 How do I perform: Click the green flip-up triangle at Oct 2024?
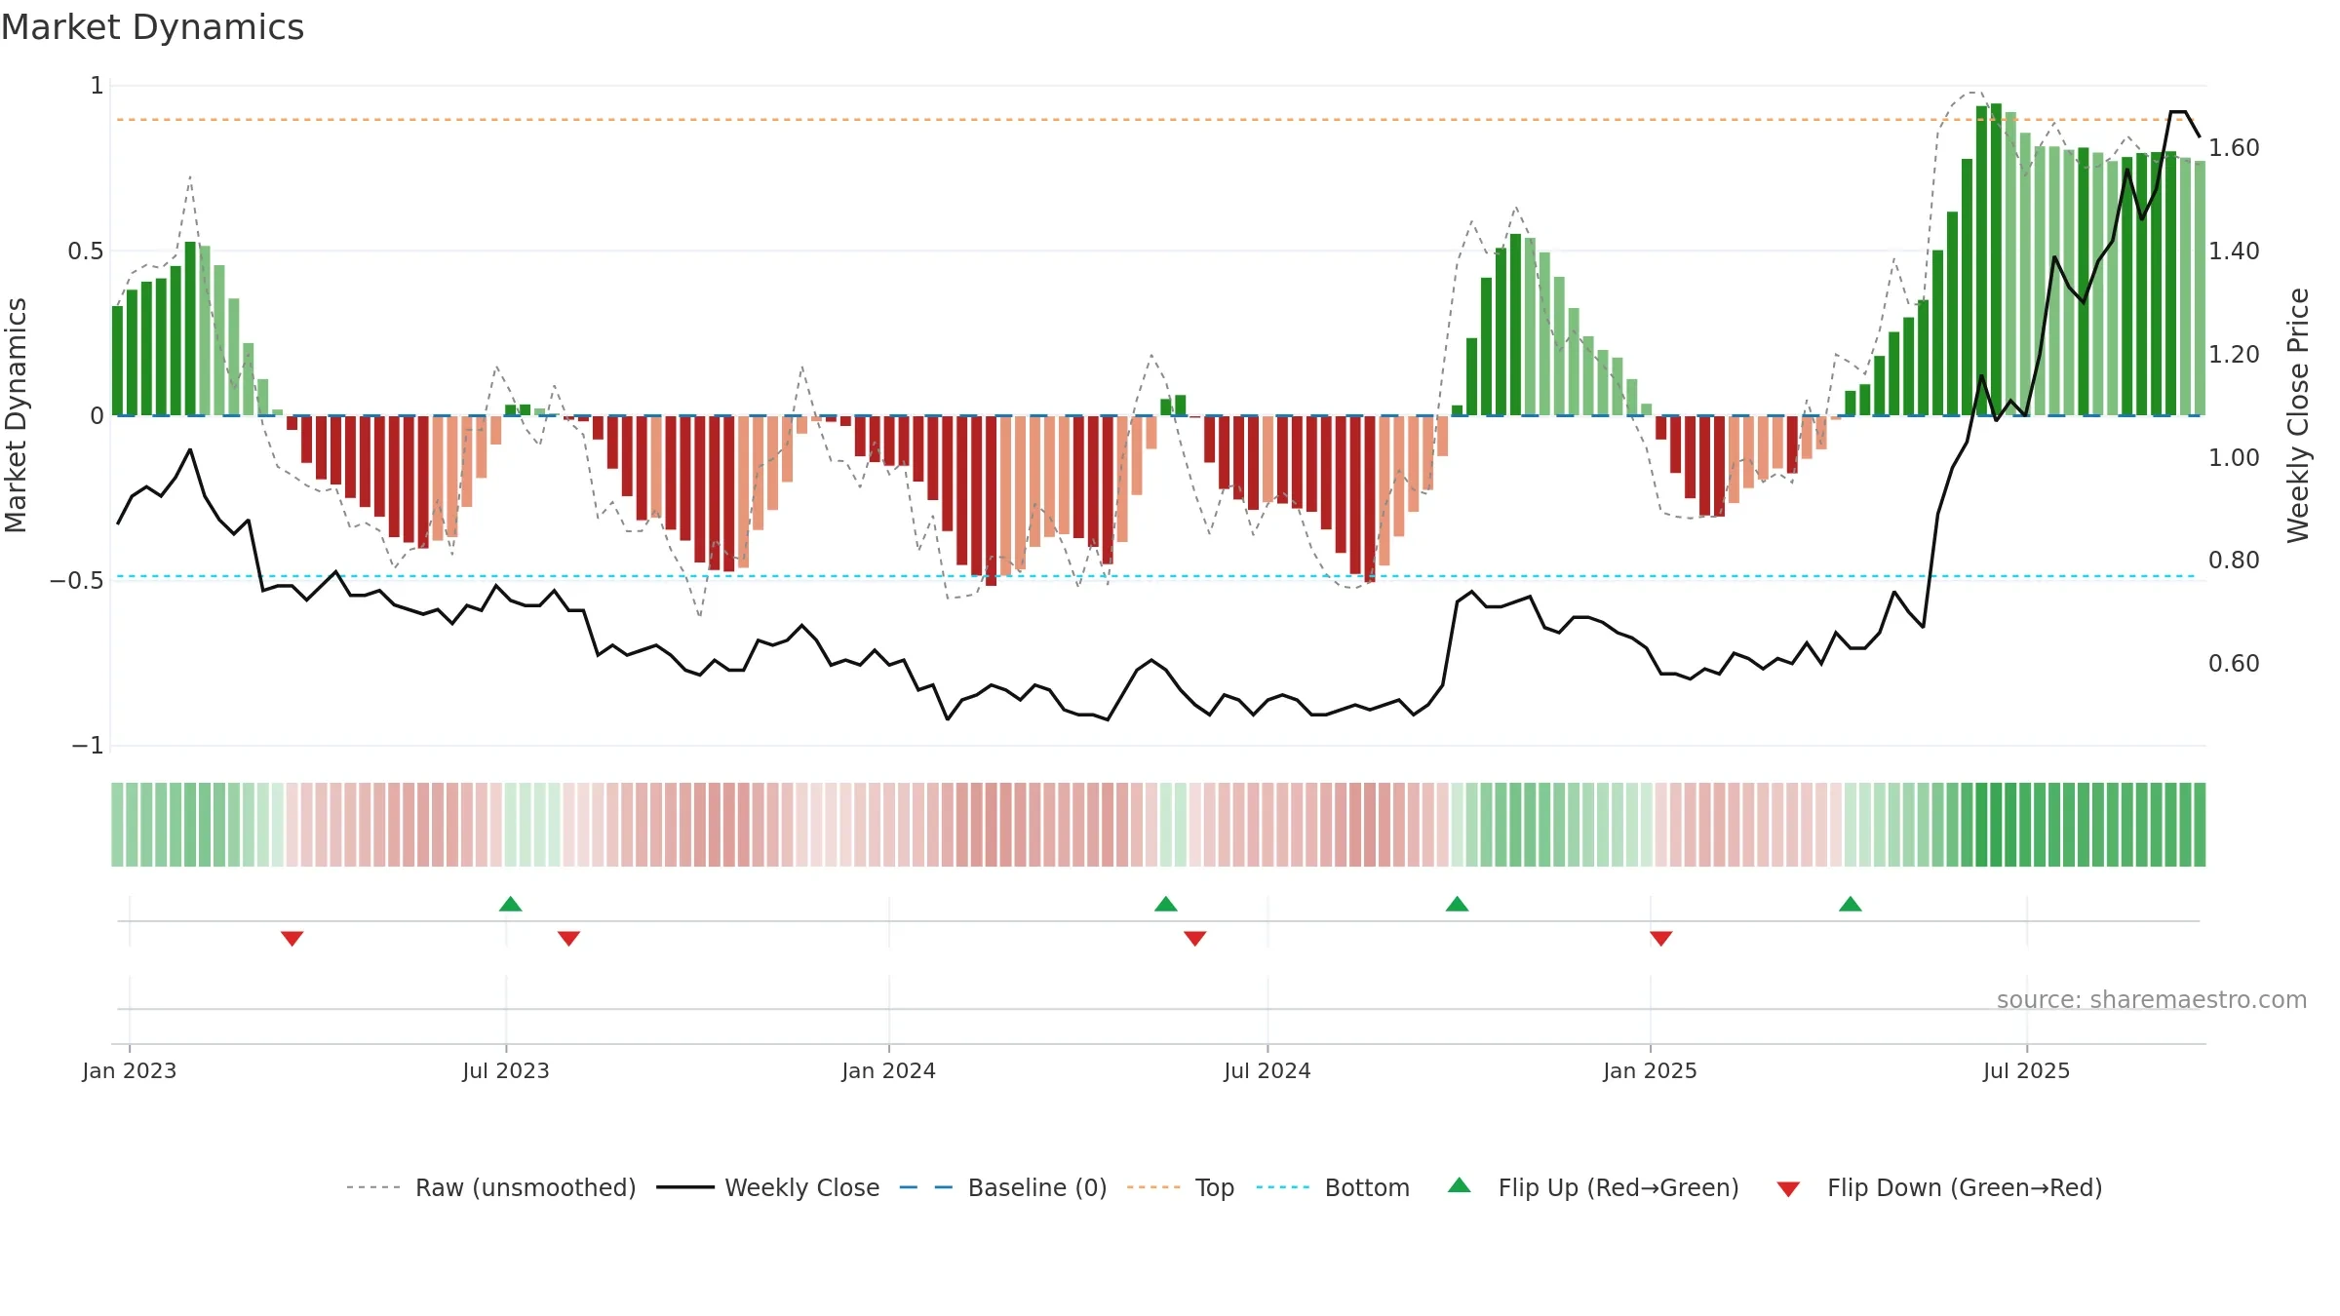[1457, 904]
